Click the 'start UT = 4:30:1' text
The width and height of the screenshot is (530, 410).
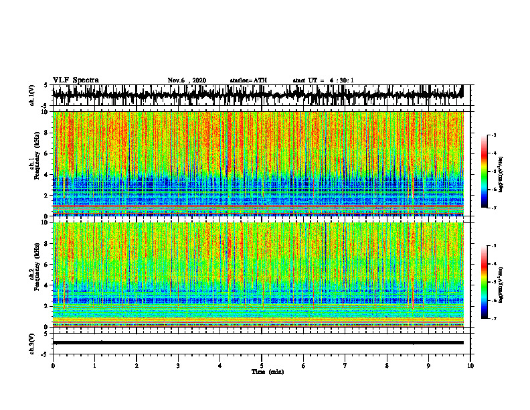[x=323, y=80]
